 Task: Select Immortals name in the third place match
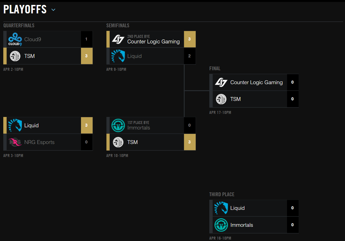pyautogui.click(x=242, y=225)
